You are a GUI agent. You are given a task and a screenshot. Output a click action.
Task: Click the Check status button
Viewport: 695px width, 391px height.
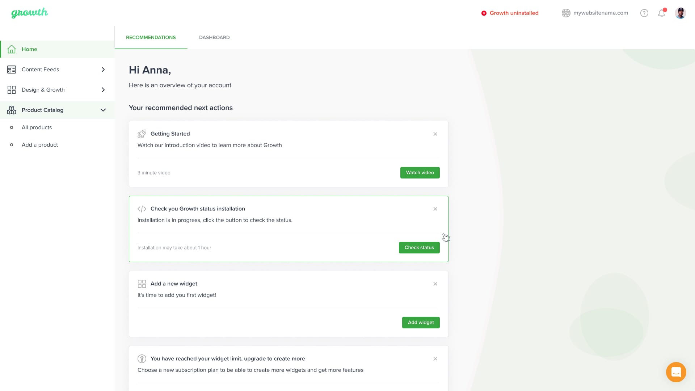click(x=419, y=248)
